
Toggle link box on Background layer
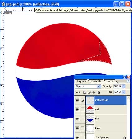pos(83,137)
